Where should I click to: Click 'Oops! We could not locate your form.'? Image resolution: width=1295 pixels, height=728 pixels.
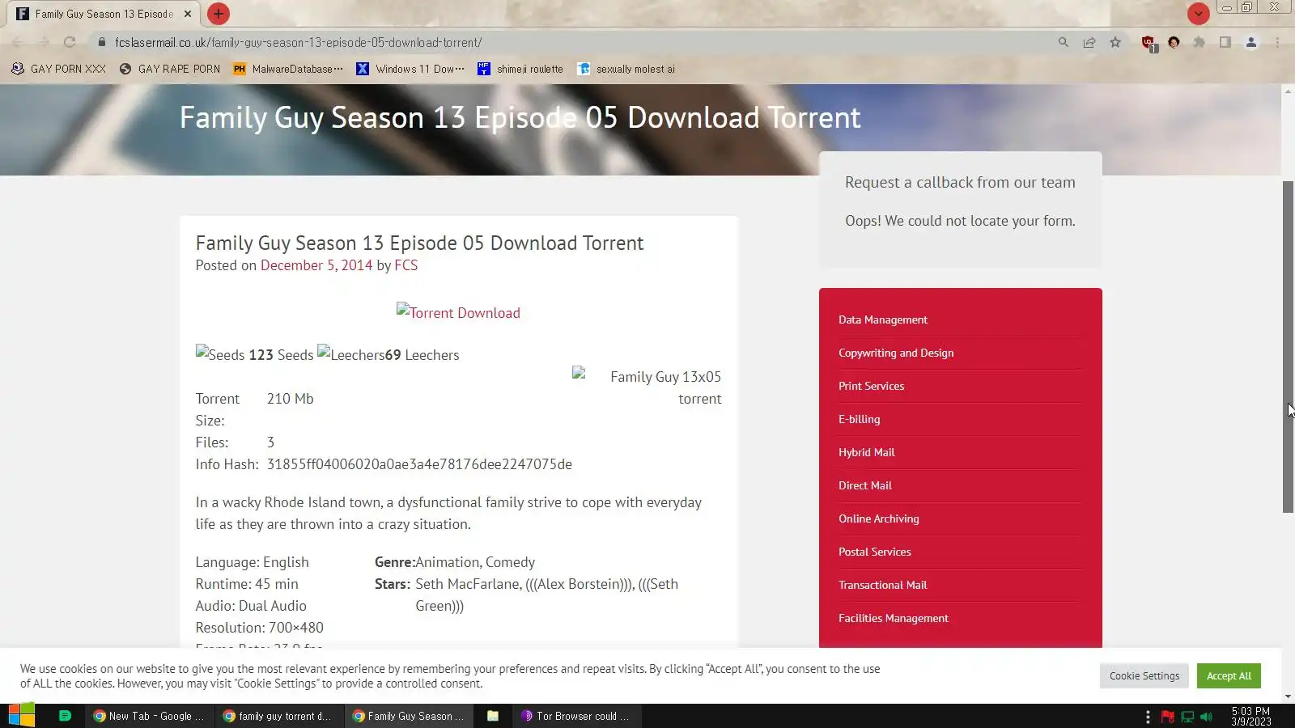960,221
